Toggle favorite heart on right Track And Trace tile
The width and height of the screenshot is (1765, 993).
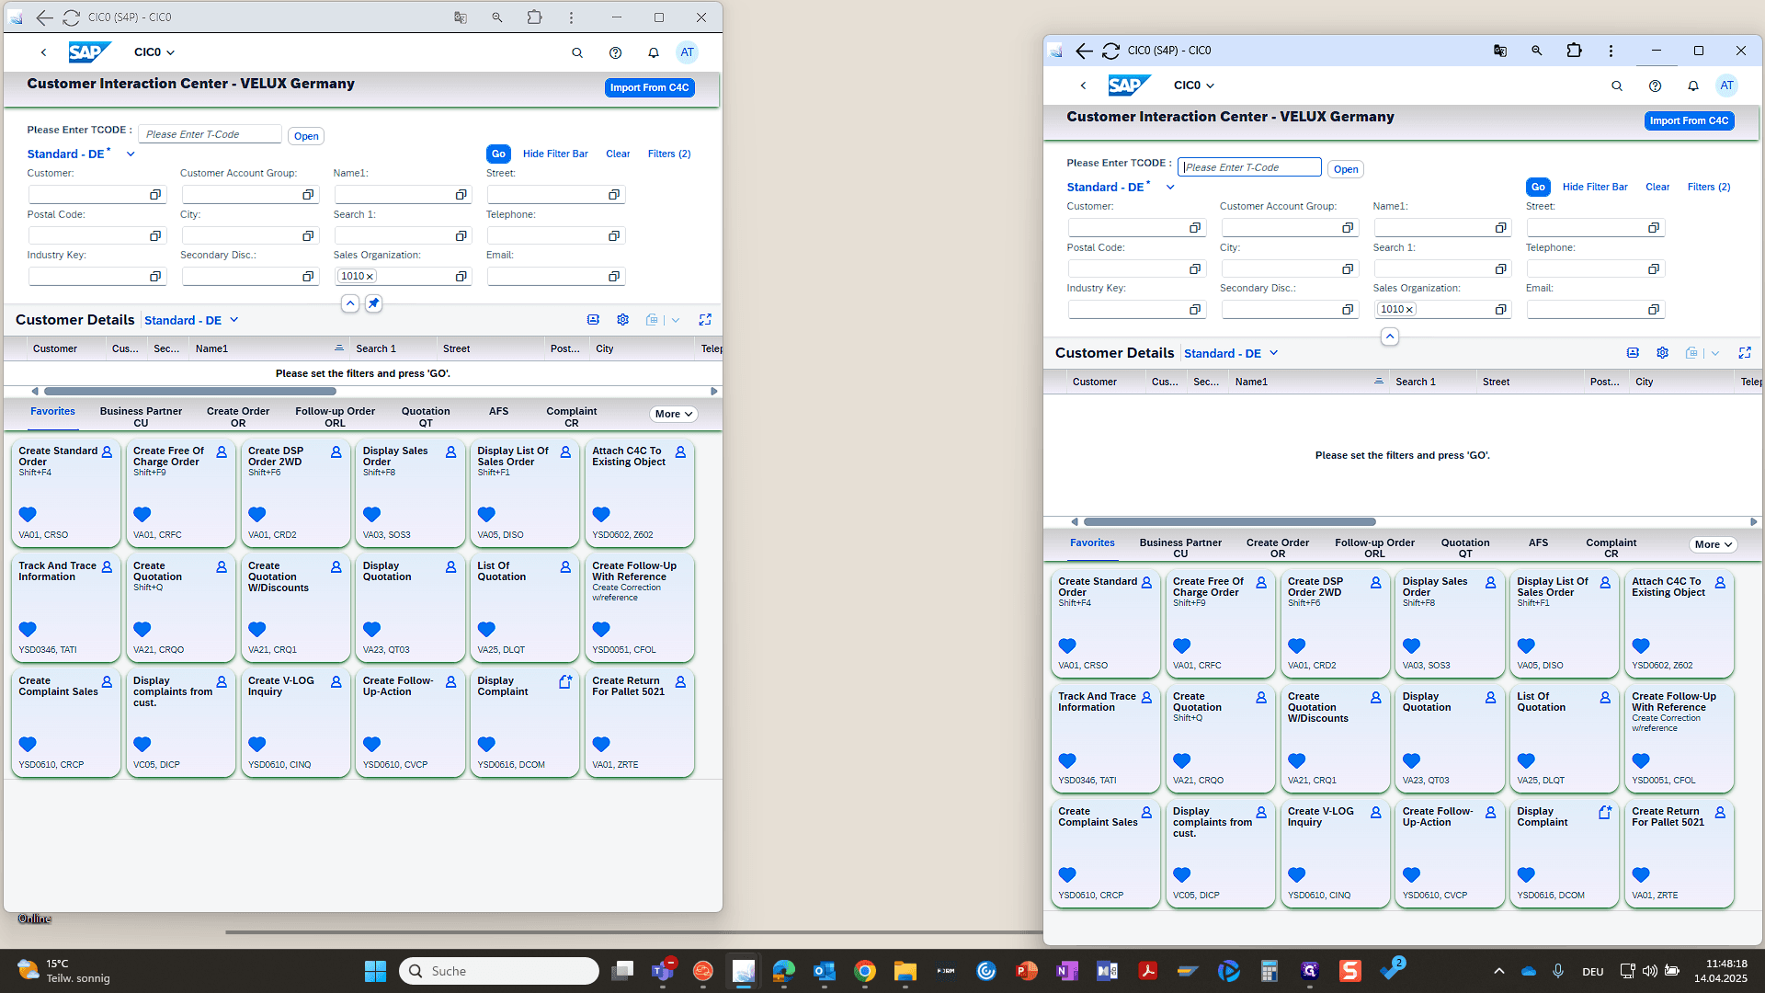(1067, 760)
